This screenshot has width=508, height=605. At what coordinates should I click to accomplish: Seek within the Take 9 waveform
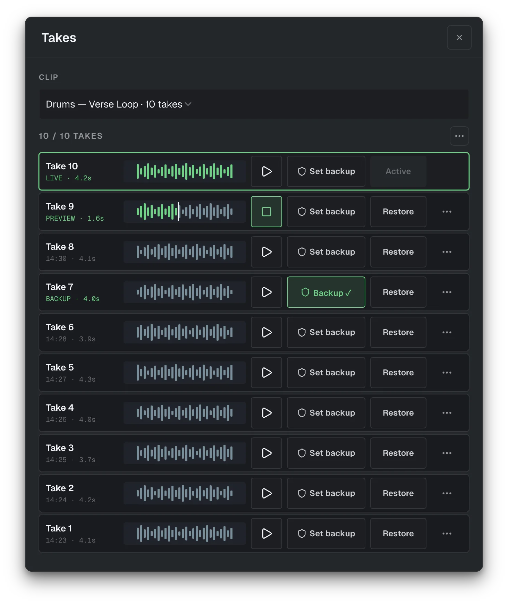click(x=185, y=212)
